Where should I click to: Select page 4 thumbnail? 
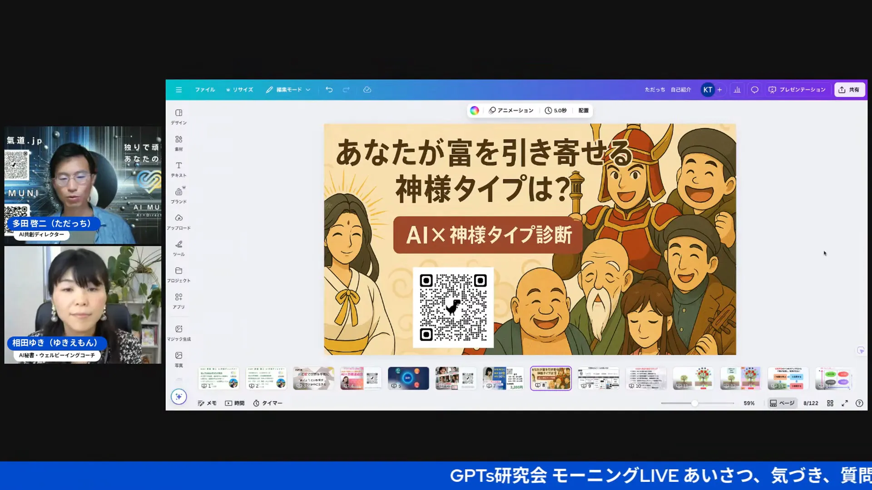[361, 378]
